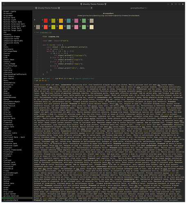The height and width of the screenshot is (204, 187).
Task: Choose the GitHub Dark theme
Action: [9, 183]
